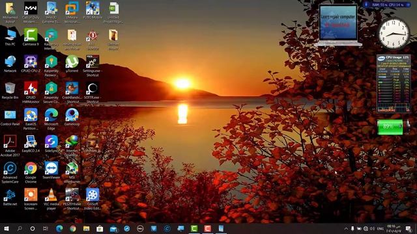This screenshot has height=234, width=417.
Task: Open the SideSync desktop shortcut
Action: tap(51, 144)
